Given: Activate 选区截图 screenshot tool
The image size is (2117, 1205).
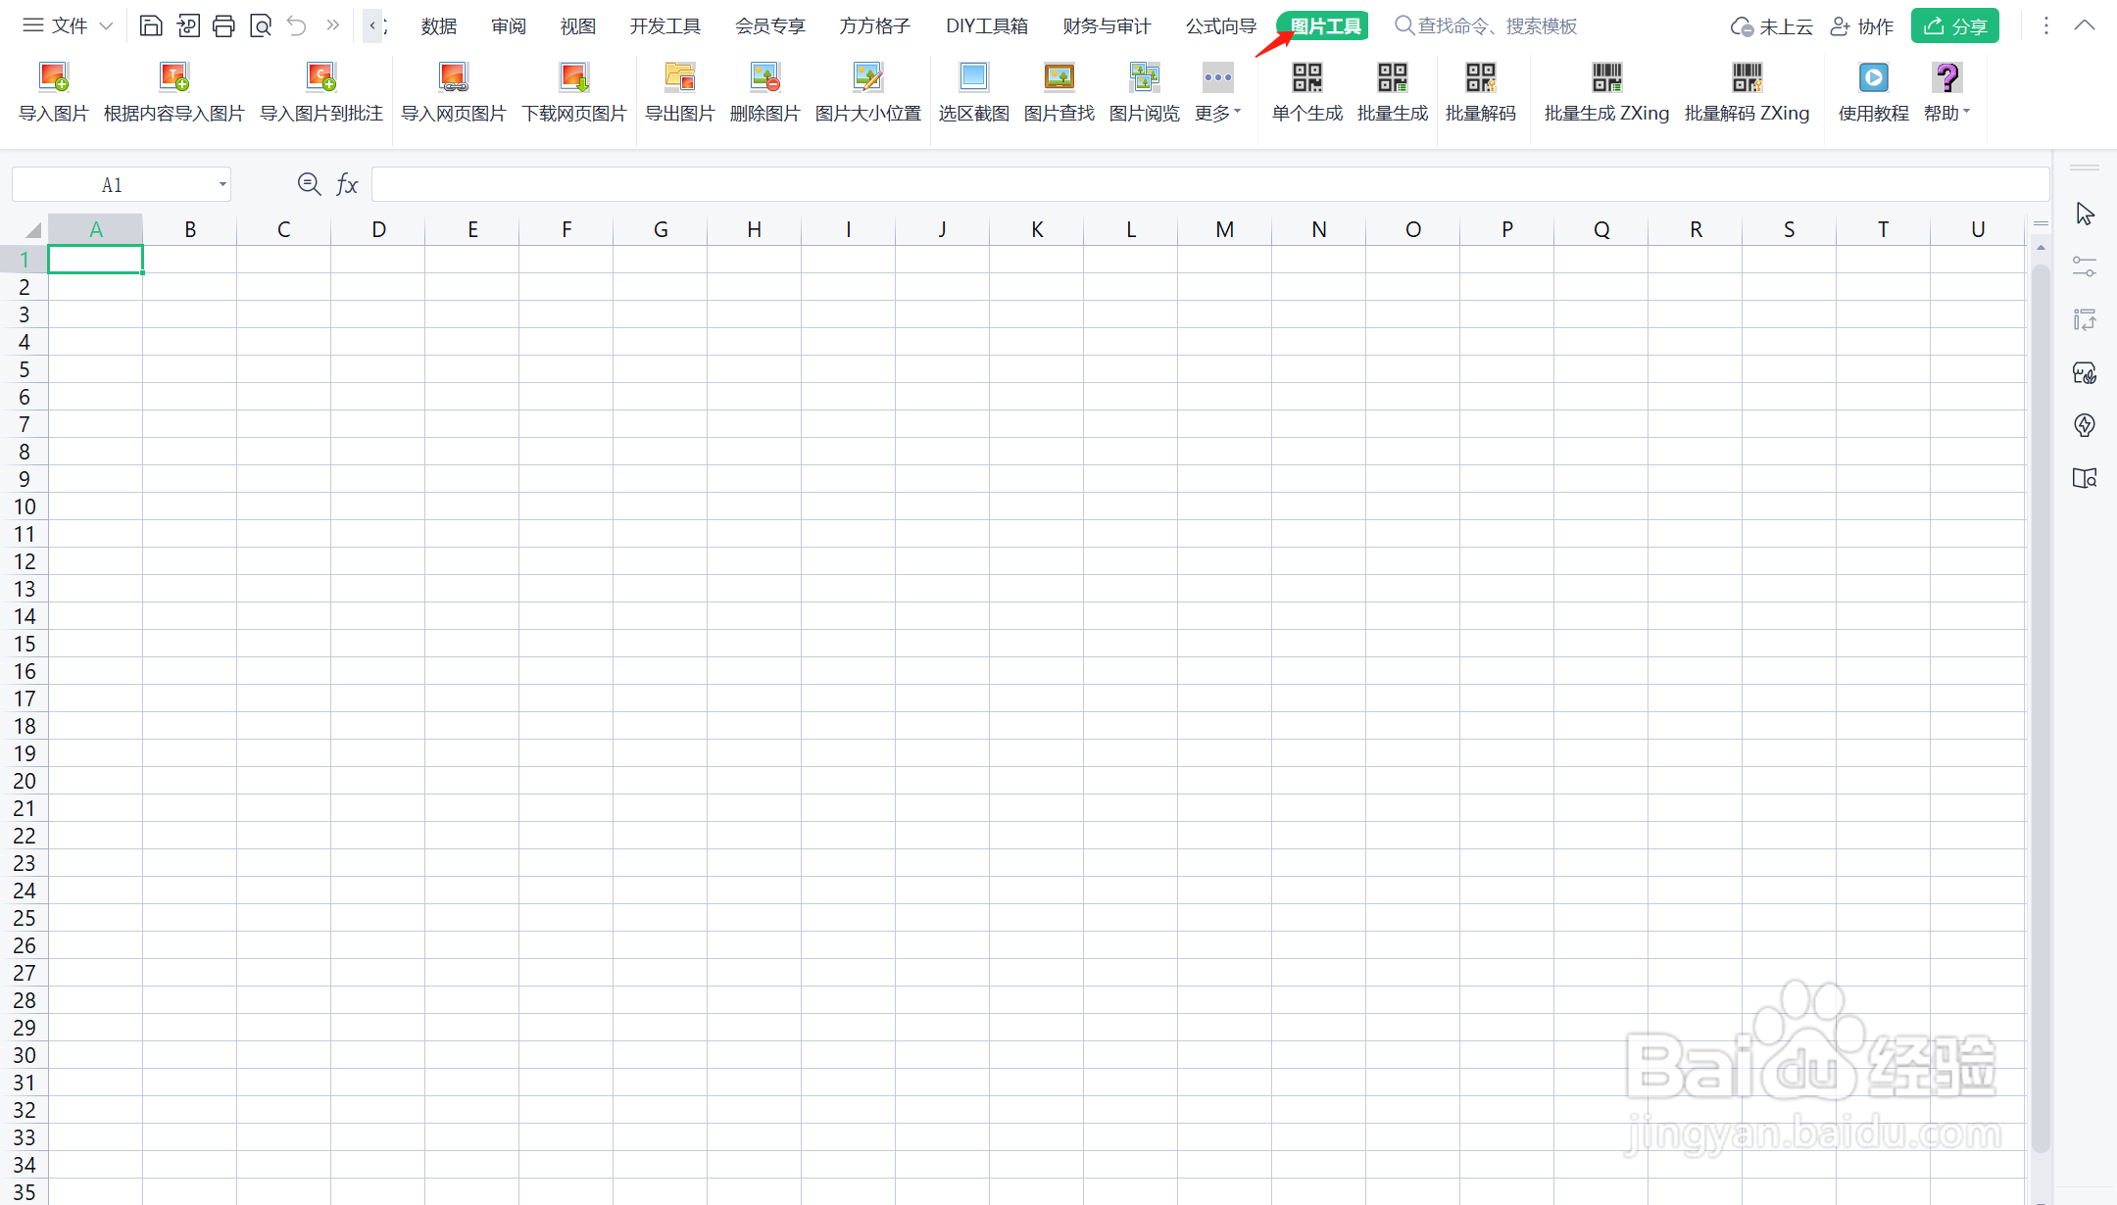Looking at the screenshot, I should (973, 92).
